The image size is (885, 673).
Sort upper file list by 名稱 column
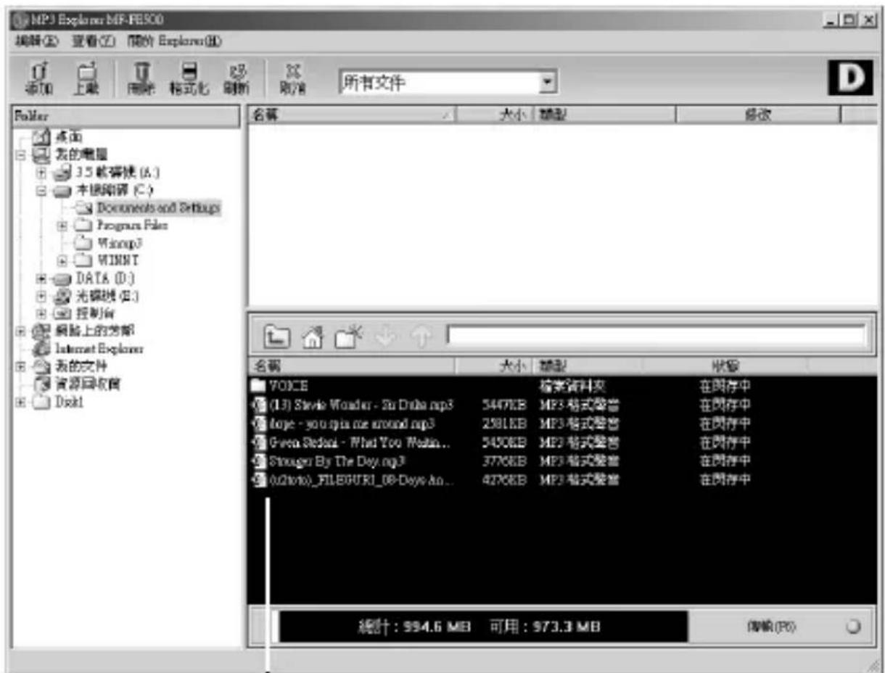coord(353,115)
